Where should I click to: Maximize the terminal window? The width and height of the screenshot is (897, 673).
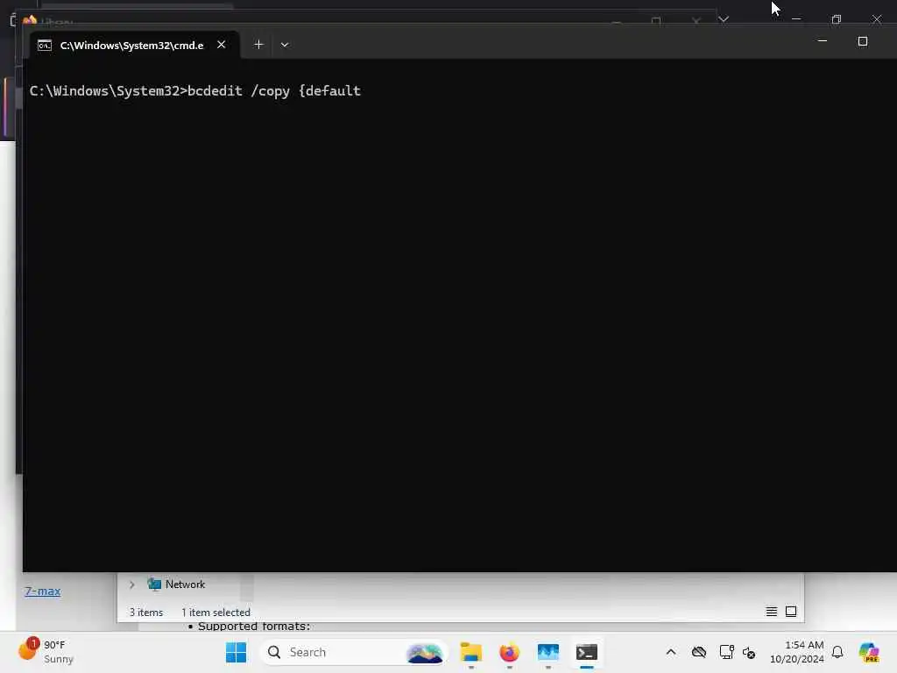(863, 41)
